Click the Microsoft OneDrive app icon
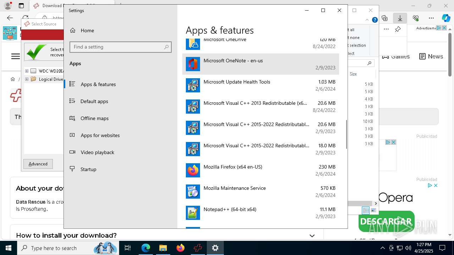Image resolution: width=454 pixels, height=255 pixels. pos(193,44)
